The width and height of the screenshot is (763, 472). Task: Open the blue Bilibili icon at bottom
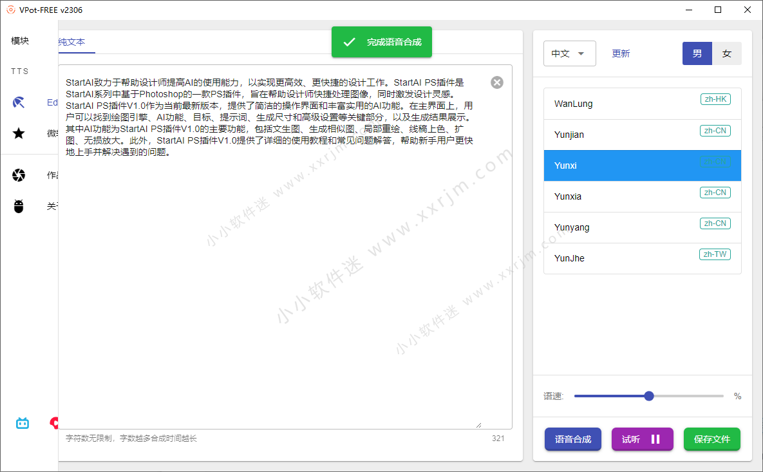[x=23, y=423]
